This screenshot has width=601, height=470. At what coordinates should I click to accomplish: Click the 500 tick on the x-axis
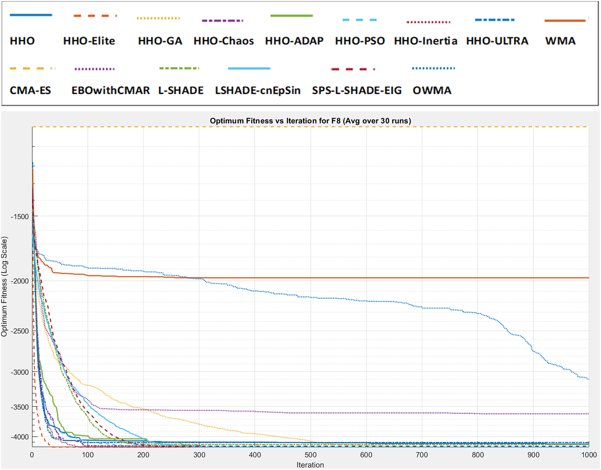pos(310,455)
